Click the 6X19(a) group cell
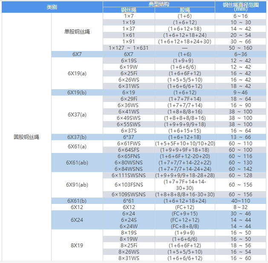The height and width of the screenshot is (263, 268). (77, 73)
